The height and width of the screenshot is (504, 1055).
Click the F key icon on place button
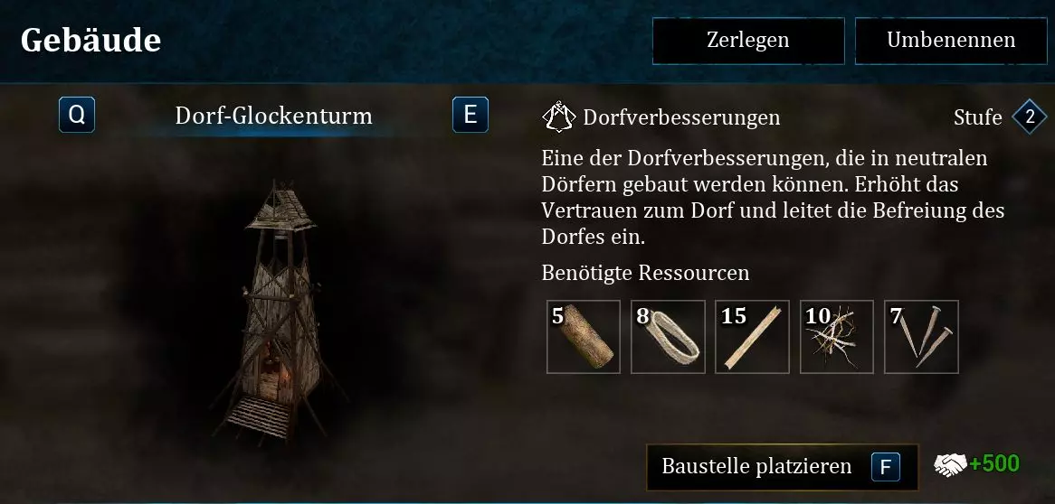886,467
